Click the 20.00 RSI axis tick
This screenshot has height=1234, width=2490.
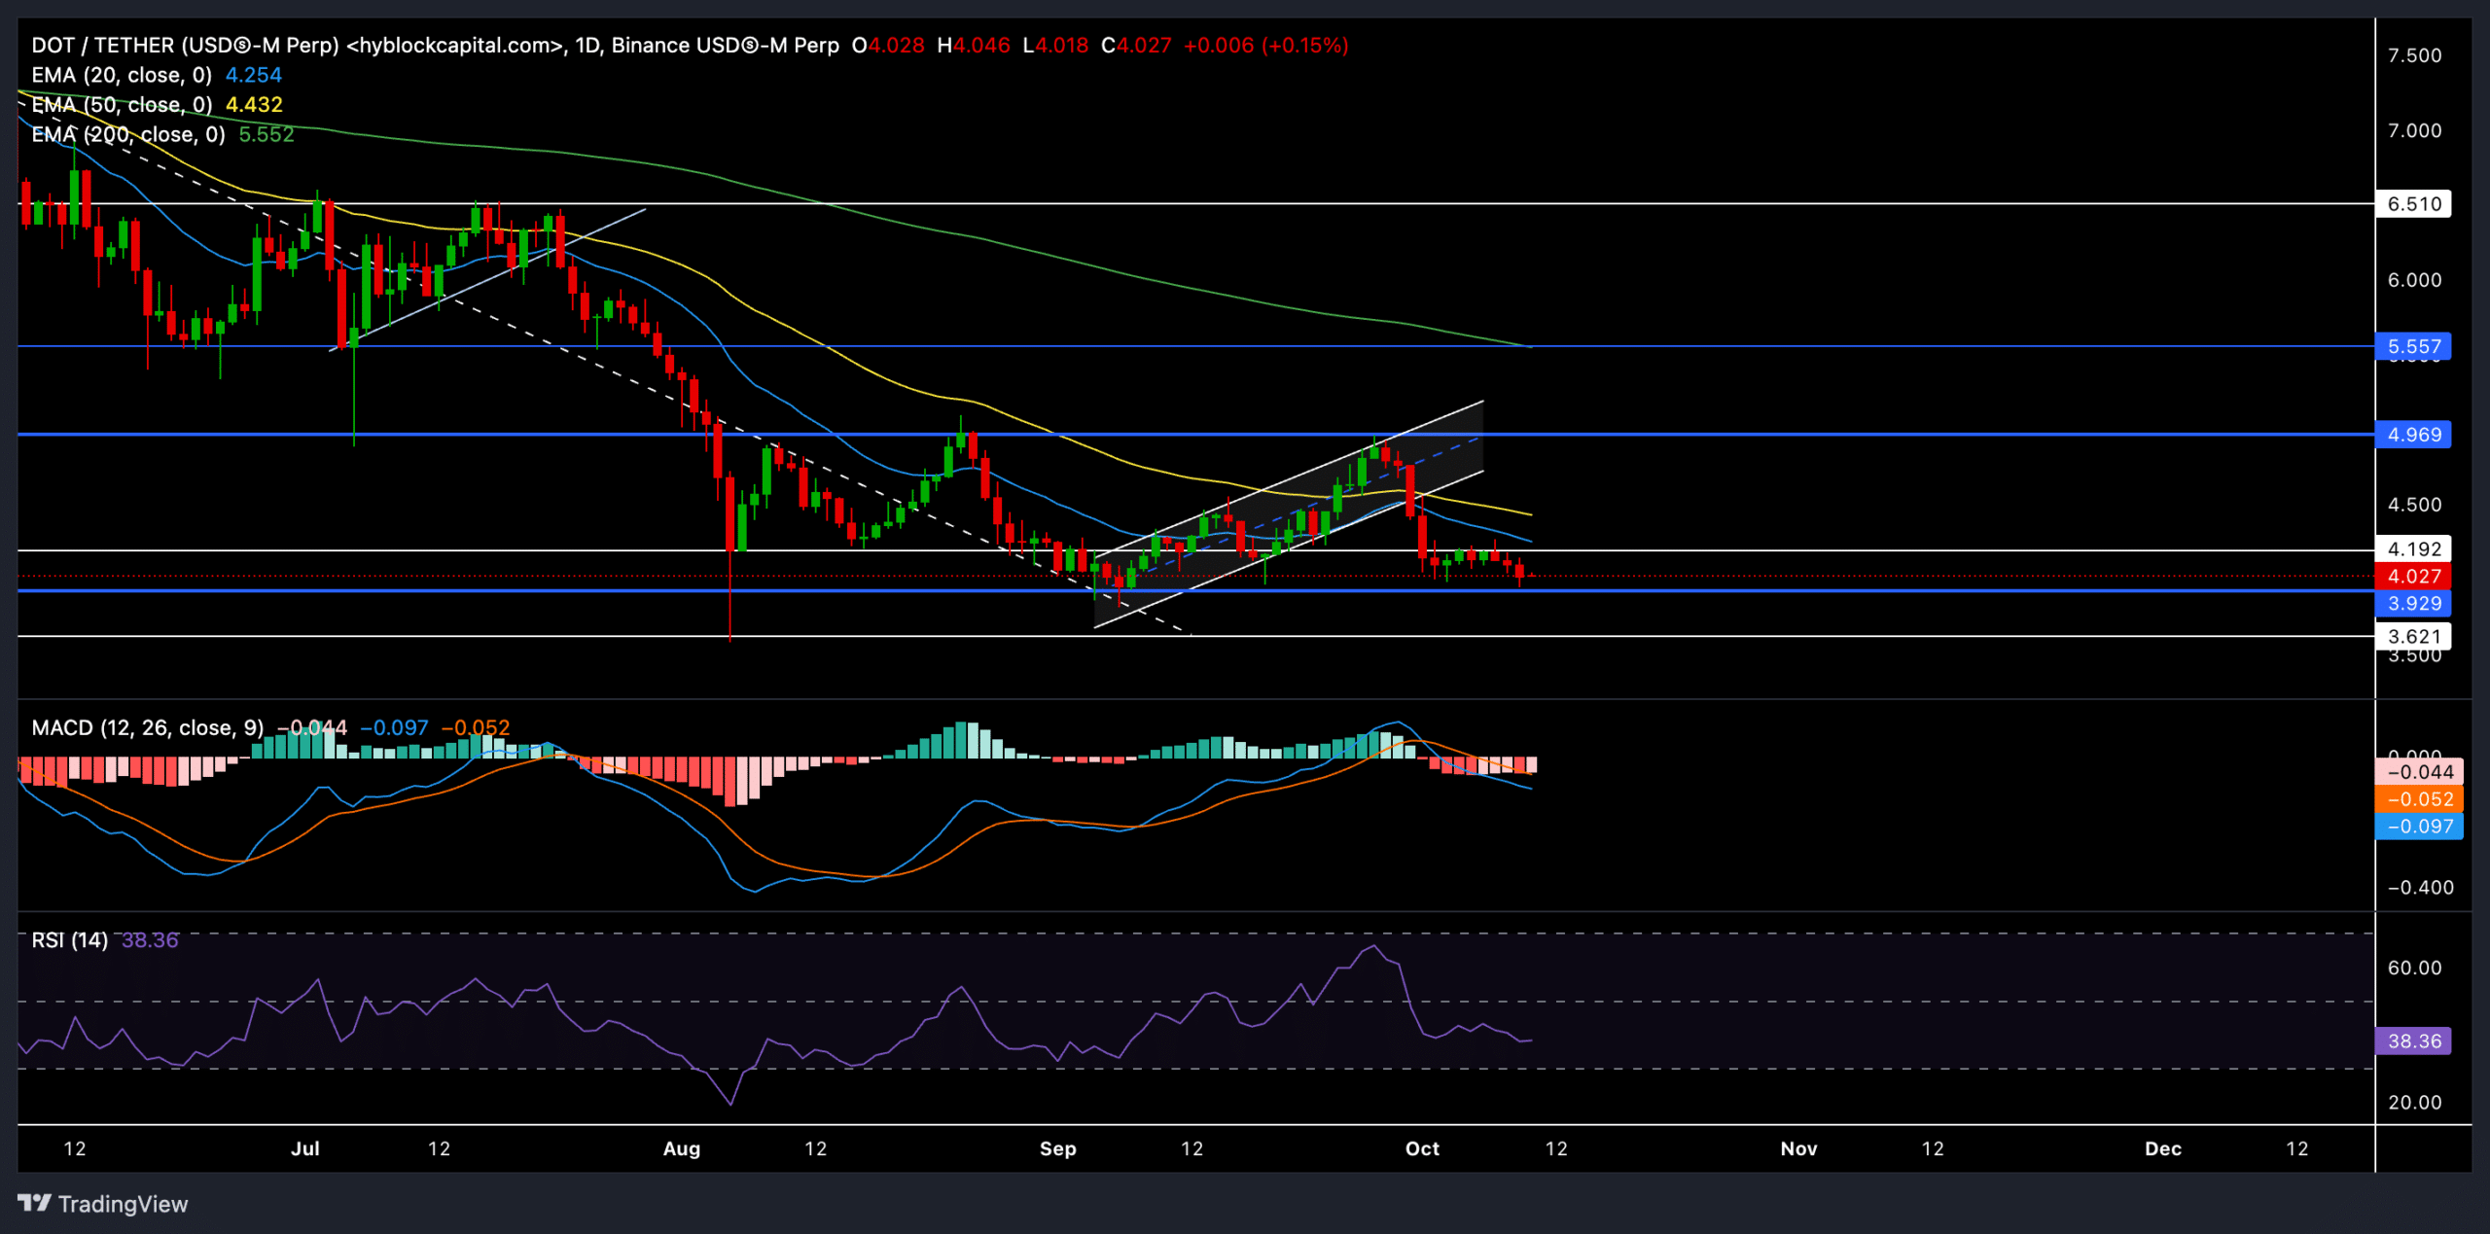tap(2414, 1102)
